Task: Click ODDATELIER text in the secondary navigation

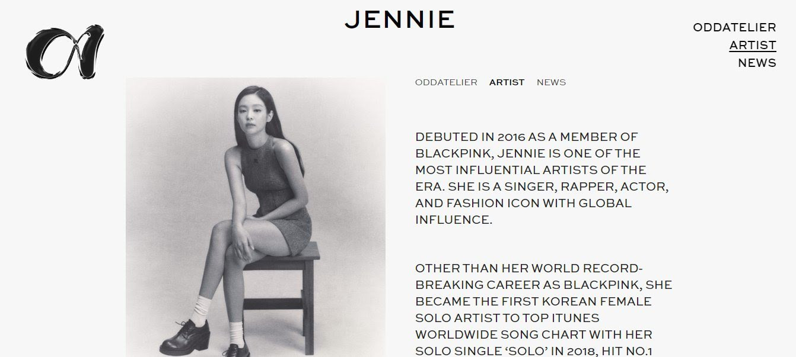Action: point(445,82)
